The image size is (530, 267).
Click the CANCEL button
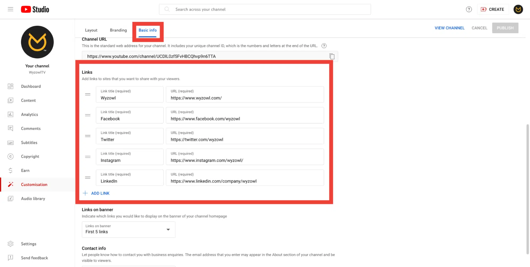point(479,28)
